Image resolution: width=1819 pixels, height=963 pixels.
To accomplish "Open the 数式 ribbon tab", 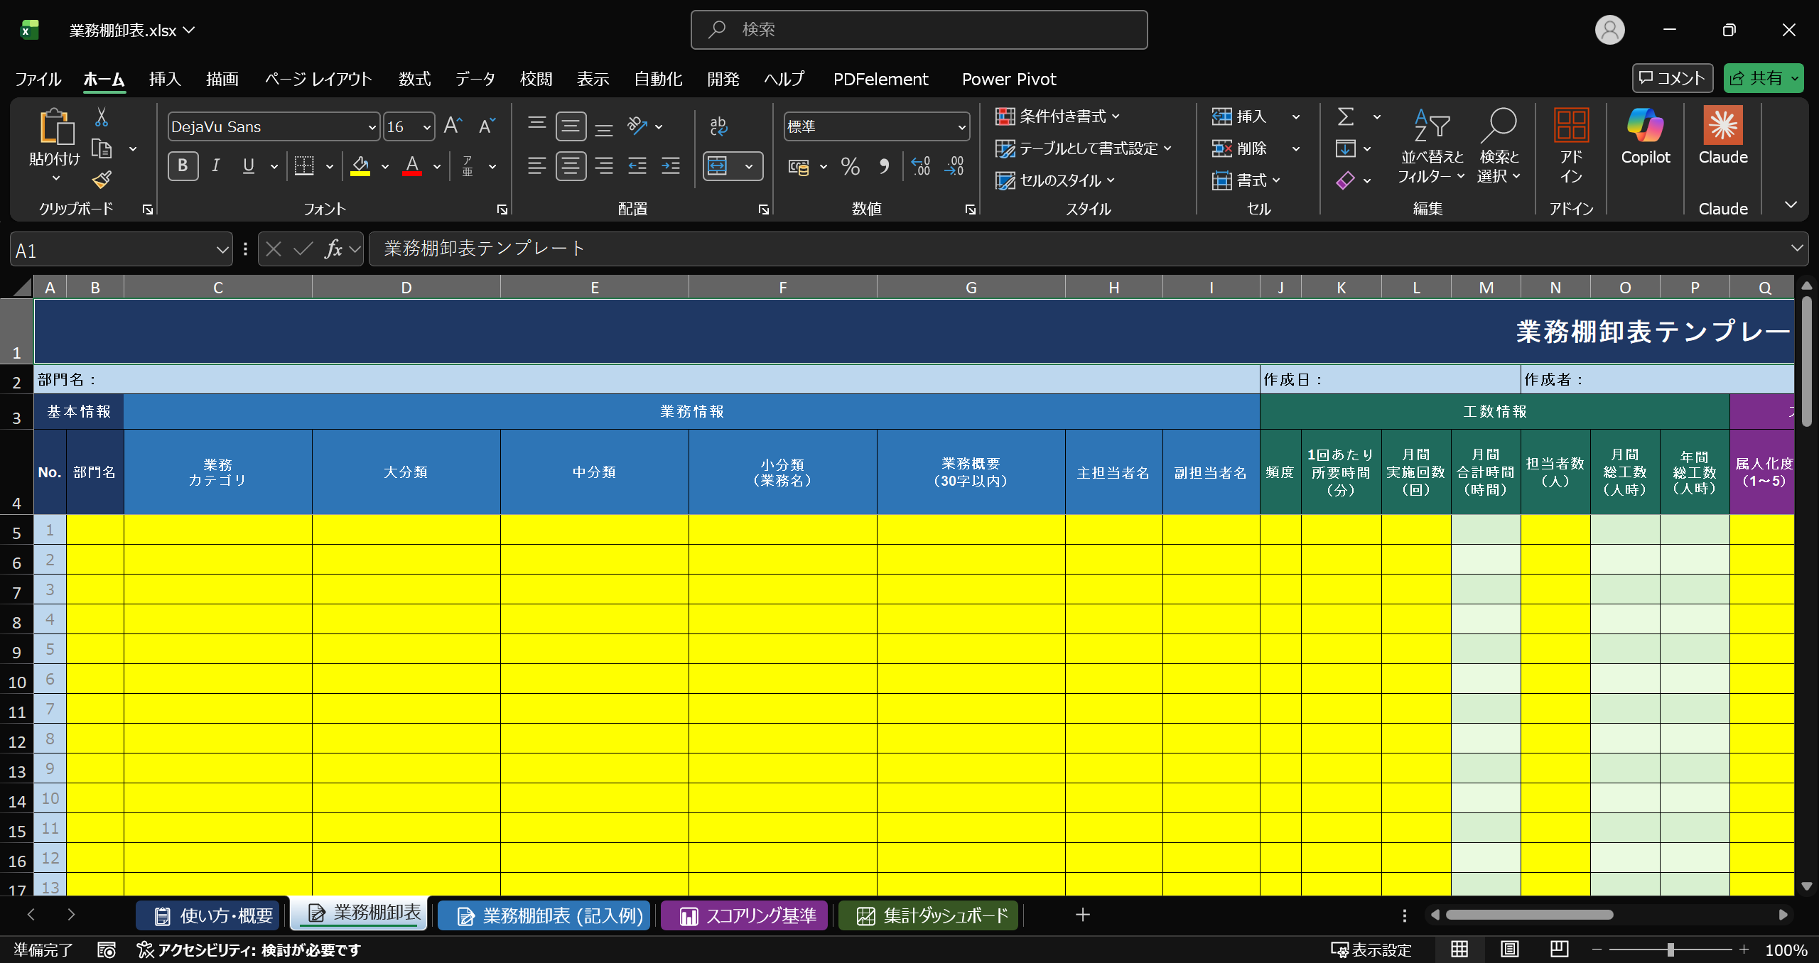I will [414, 79].
